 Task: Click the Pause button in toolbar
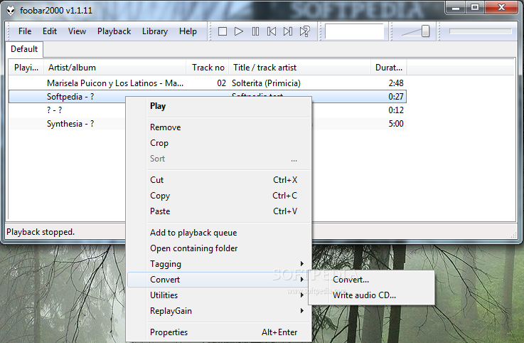[x=255, y=31]
